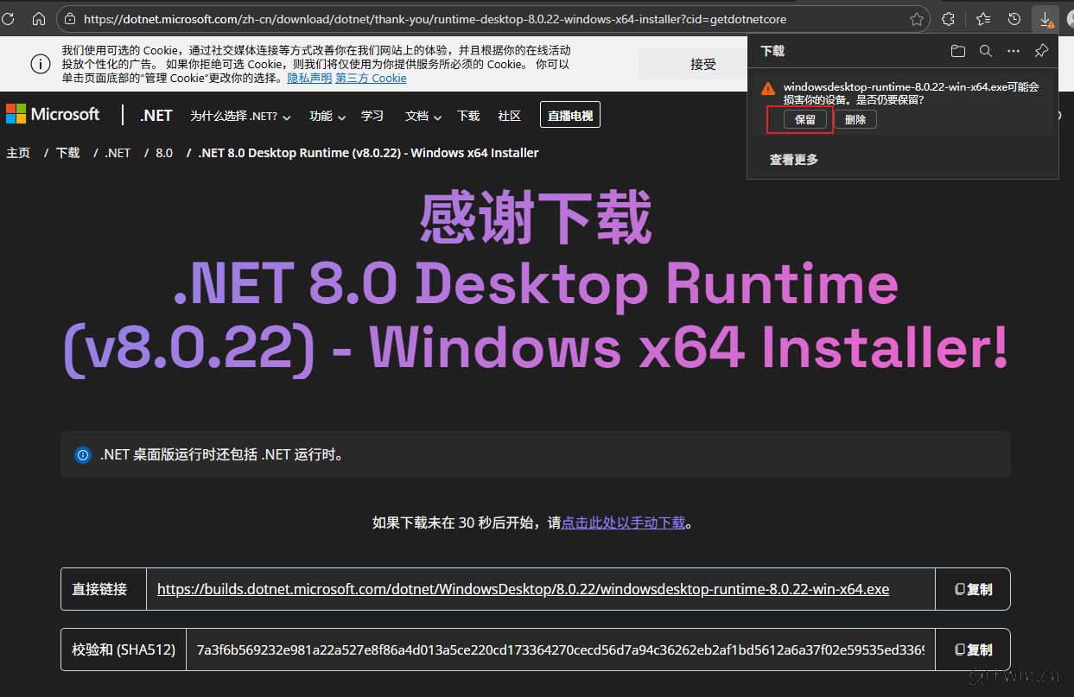Open the 直播电视 menu item
1074x697 pixels.
coord(569,114)
